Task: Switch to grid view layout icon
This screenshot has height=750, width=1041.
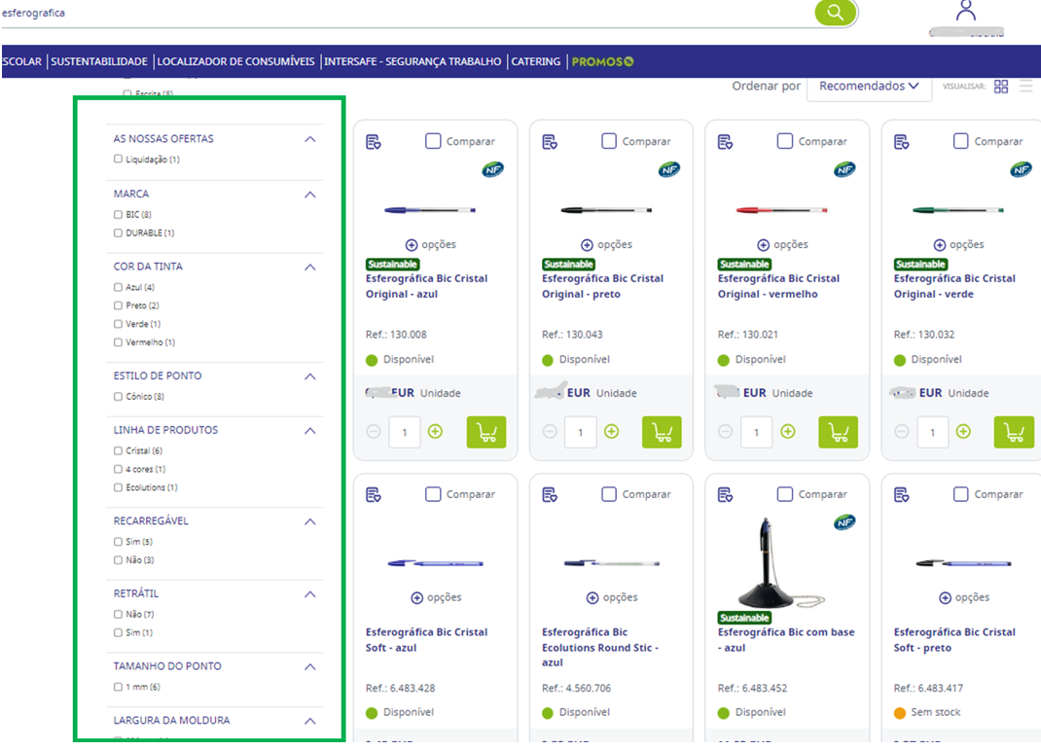Action: click(x=1001, y=87)
